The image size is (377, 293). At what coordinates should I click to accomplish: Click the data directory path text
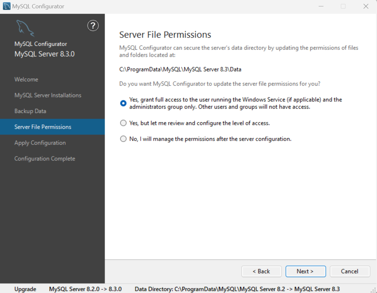(x=180, y=69)
